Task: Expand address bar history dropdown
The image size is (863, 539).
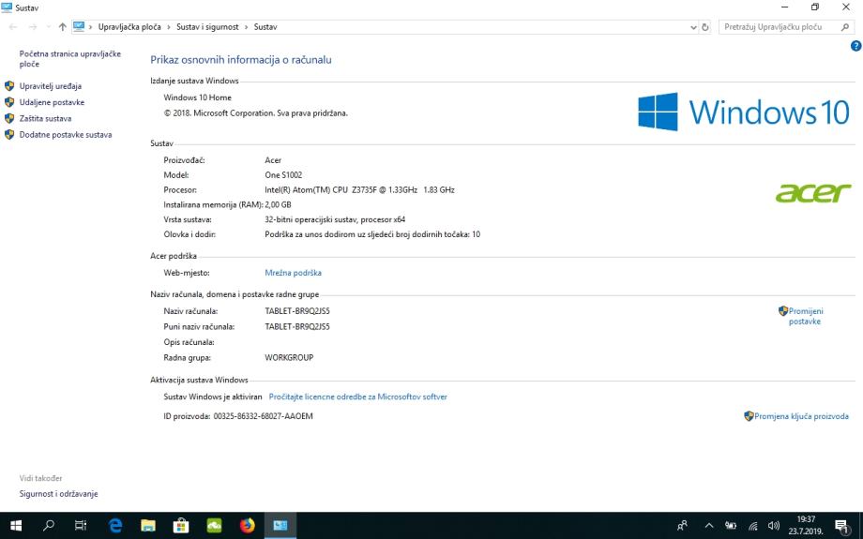Action: coord(693,27)
